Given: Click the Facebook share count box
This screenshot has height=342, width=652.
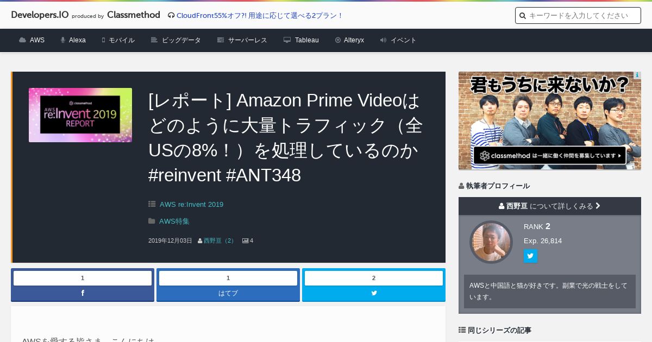Looking at the screenshot, I should 83,278.
